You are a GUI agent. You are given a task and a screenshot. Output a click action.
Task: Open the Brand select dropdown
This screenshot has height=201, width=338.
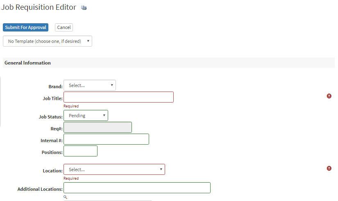pyautogui.click(x=90, y=85)
